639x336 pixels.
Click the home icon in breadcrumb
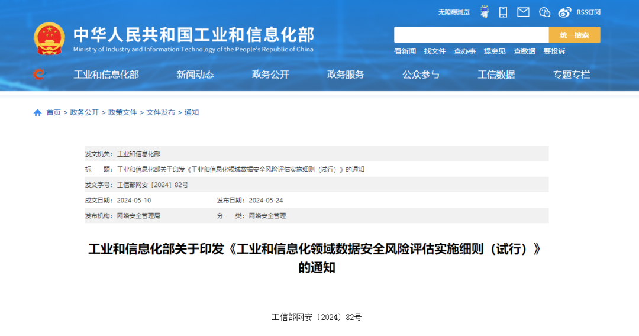point(38,112)
